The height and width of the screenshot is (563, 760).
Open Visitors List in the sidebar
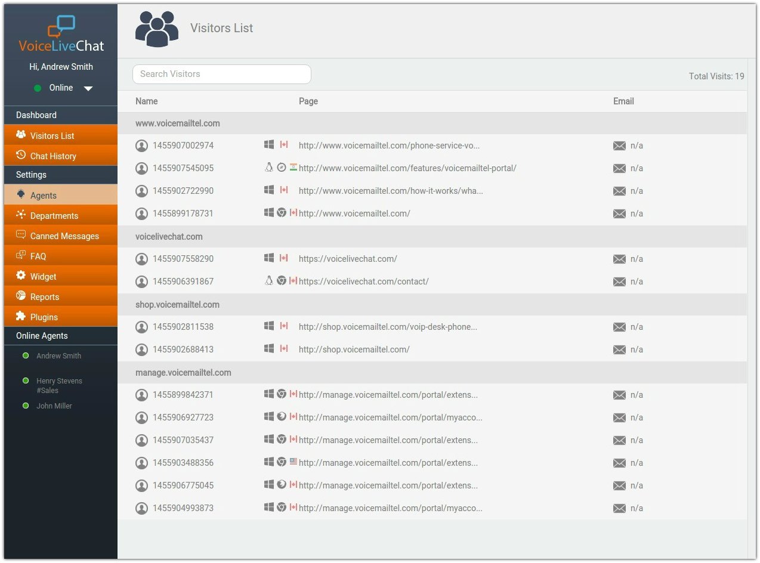pos(61,135)
